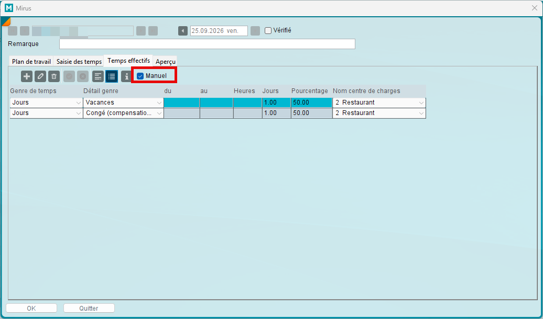
Task: Add a new time entry with plus icon
Action: tap(27, 76)
